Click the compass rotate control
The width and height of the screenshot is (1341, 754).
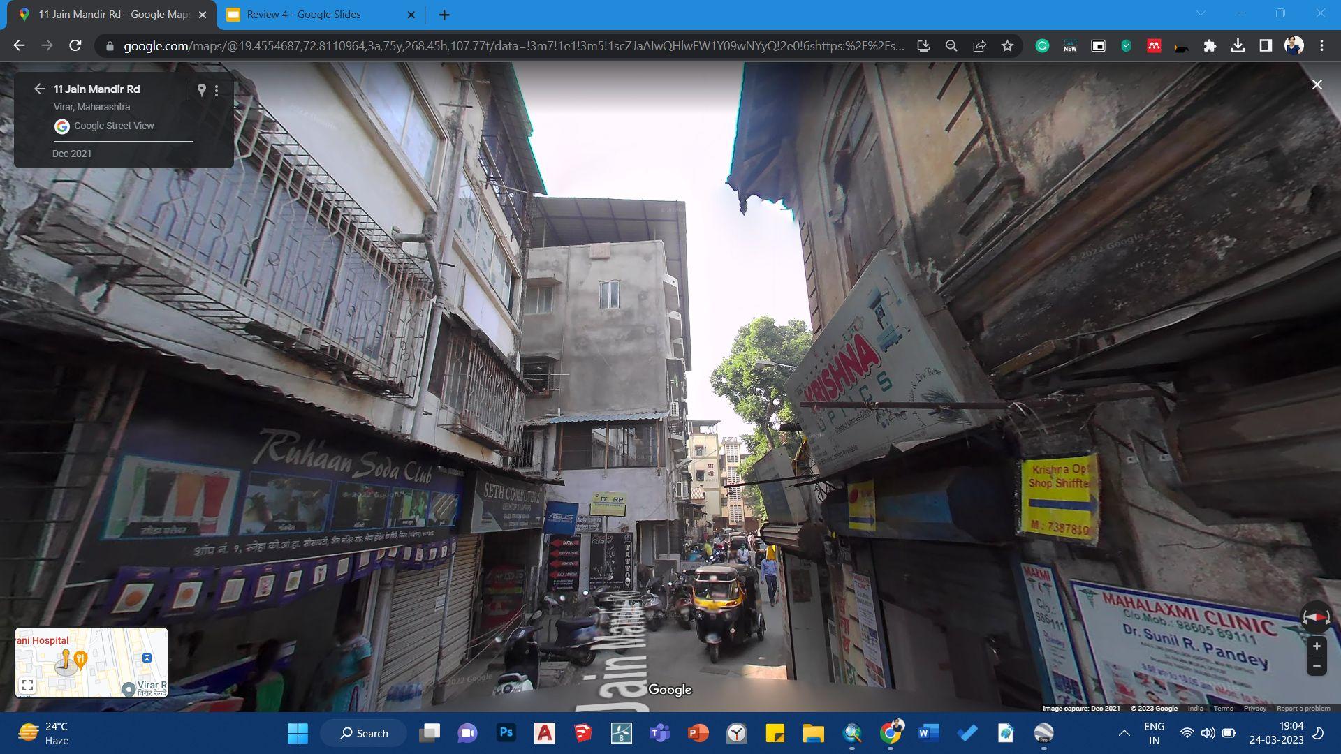(x=1316, y=618)
